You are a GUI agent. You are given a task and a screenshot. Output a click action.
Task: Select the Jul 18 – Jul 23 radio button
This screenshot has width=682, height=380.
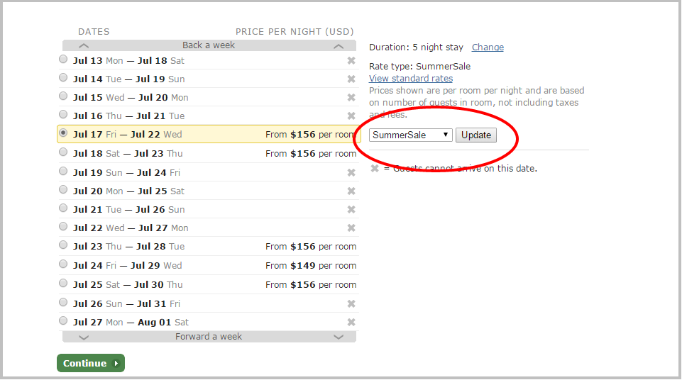click(64, 152)
